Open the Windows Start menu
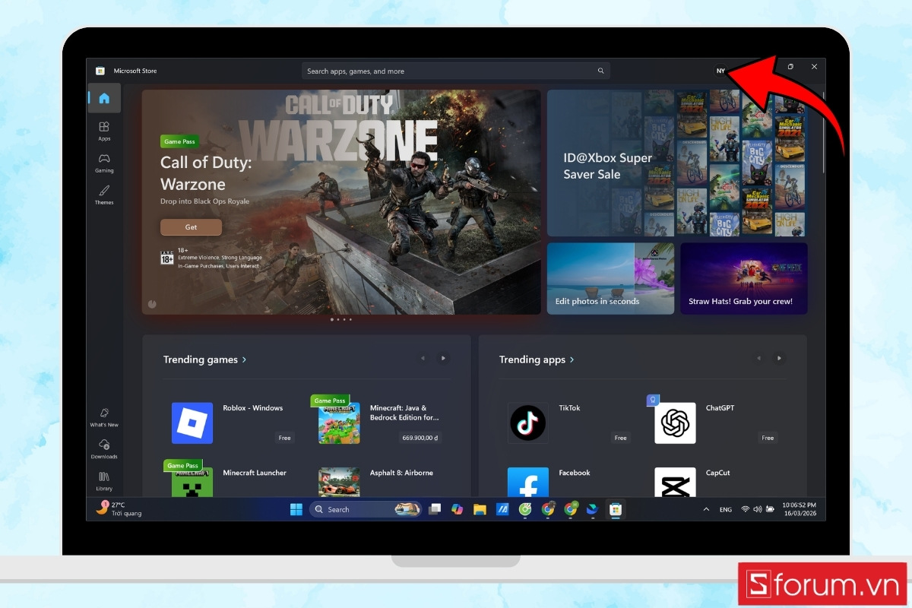 click(x=296, y=509)
